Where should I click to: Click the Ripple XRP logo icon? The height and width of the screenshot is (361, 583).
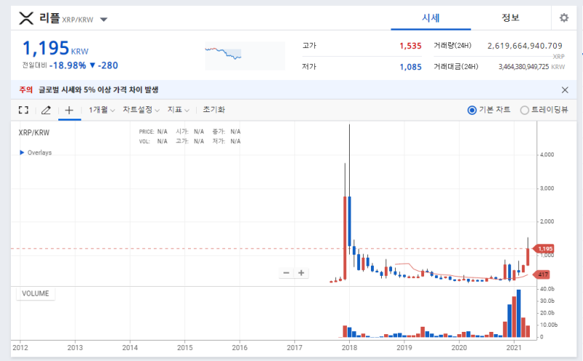[x=26, y=17]
